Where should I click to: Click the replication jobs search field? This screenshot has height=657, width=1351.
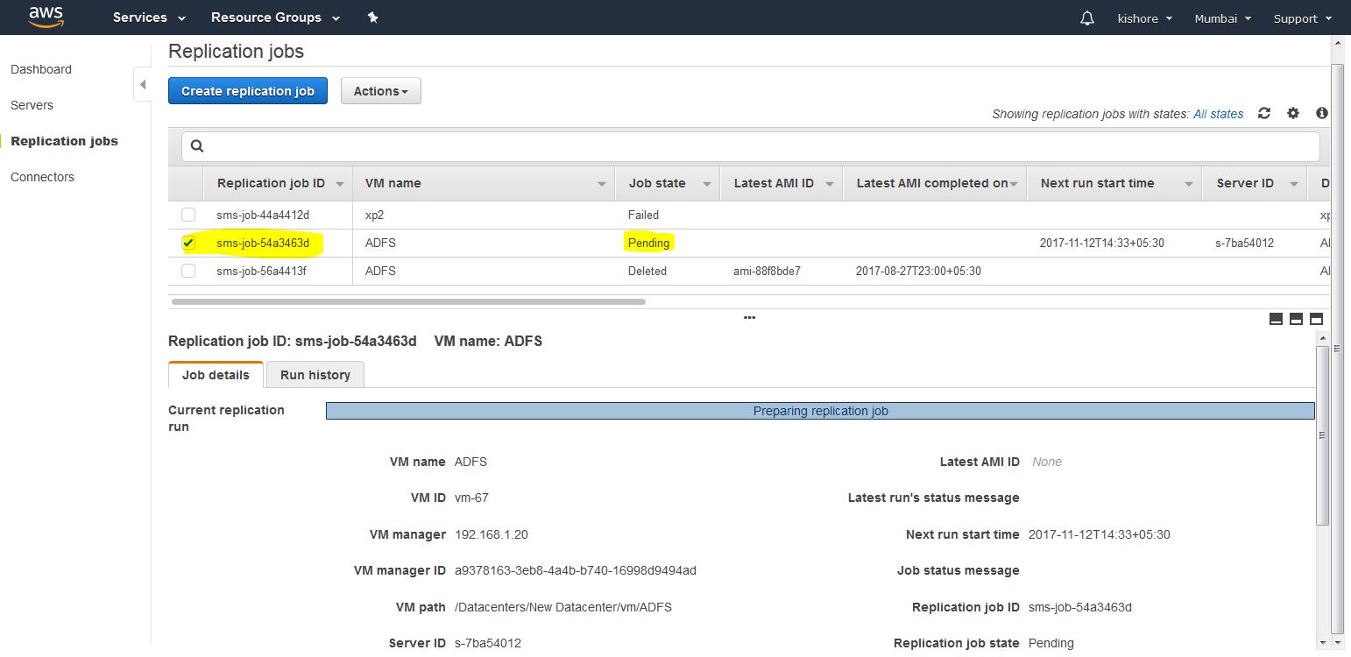pos(750,146)
